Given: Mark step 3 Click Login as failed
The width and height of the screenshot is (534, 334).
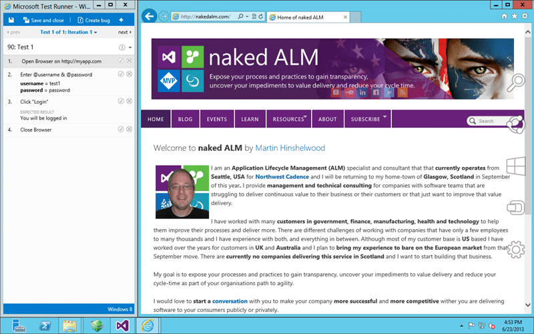Looking at the screenshot, I should coord(129,101).
